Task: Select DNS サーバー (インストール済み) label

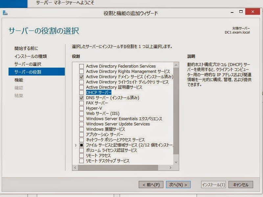Action: pyautogui.click(x=112, y=98)
